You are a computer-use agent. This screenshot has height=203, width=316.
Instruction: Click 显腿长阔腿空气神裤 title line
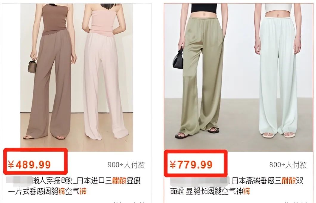210,191
